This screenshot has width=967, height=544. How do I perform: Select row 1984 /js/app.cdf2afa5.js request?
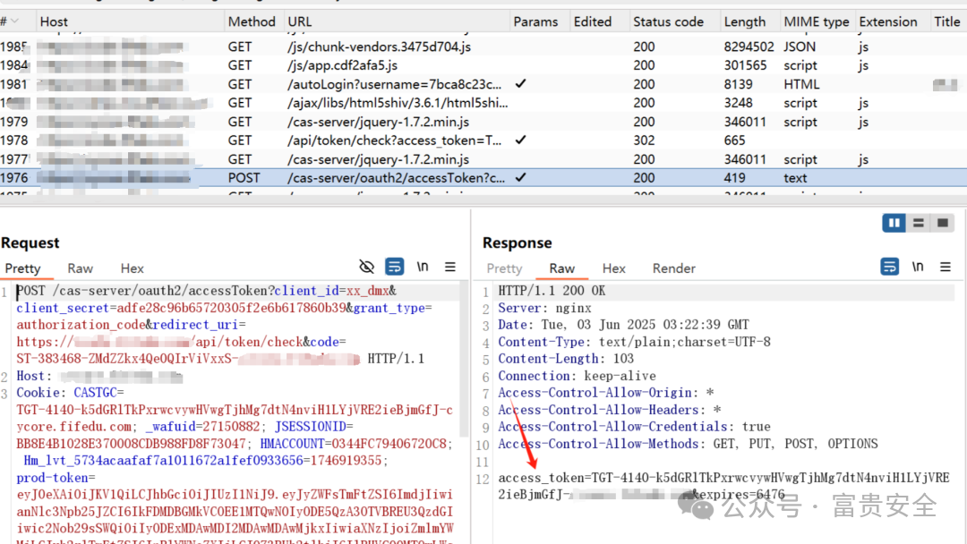(x=483, y=65)
